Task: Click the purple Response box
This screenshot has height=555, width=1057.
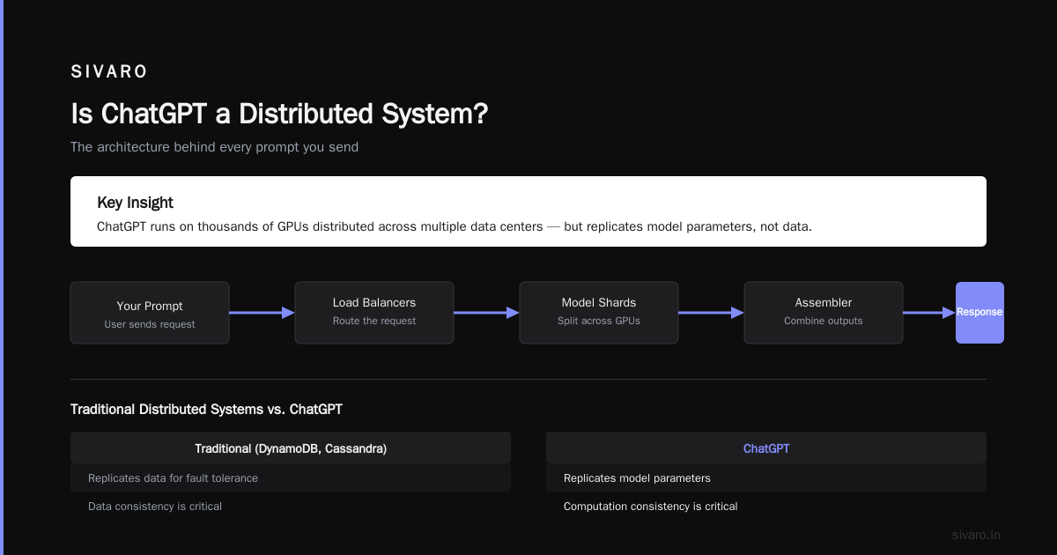Action: click(x=979, y=313)
